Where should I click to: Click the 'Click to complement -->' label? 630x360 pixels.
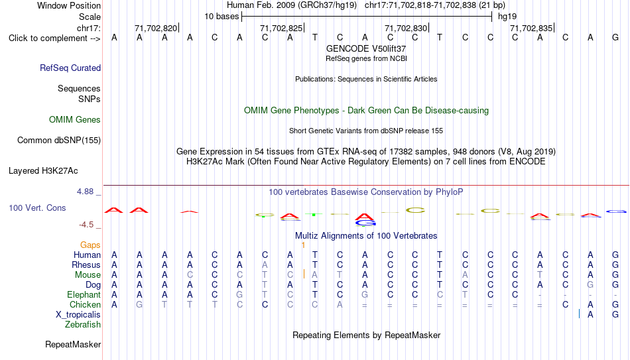tap(54, 38)
